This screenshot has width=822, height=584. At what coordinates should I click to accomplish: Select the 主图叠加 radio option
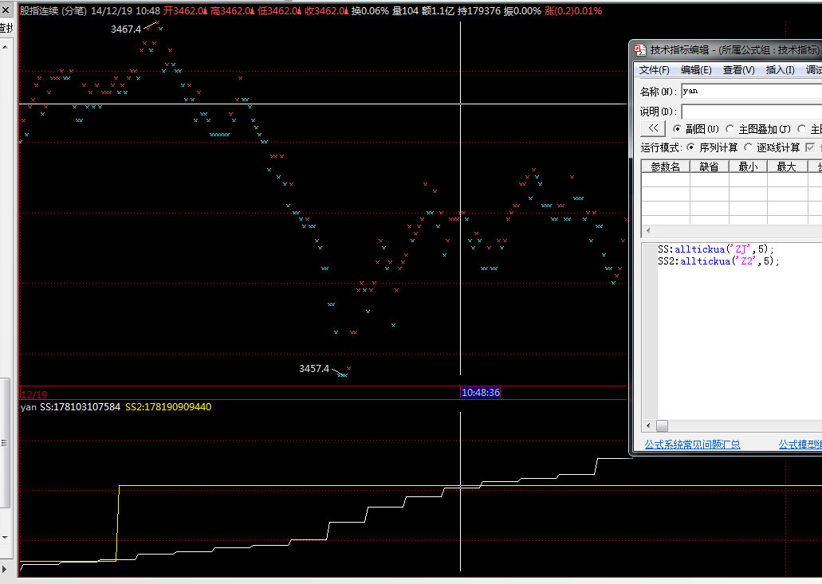730,129
